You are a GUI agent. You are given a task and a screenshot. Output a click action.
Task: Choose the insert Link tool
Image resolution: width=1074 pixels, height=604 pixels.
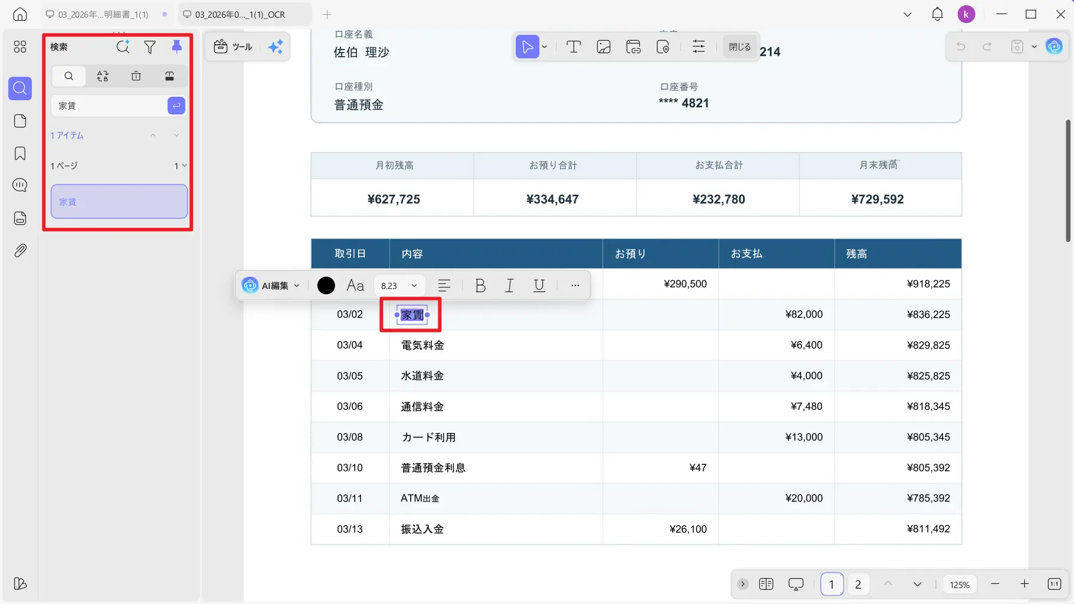[x=633, y=47]
